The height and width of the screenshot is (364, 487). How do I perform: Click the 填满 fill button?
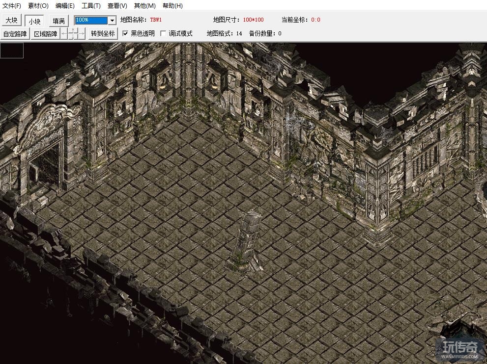pos(58,21)
